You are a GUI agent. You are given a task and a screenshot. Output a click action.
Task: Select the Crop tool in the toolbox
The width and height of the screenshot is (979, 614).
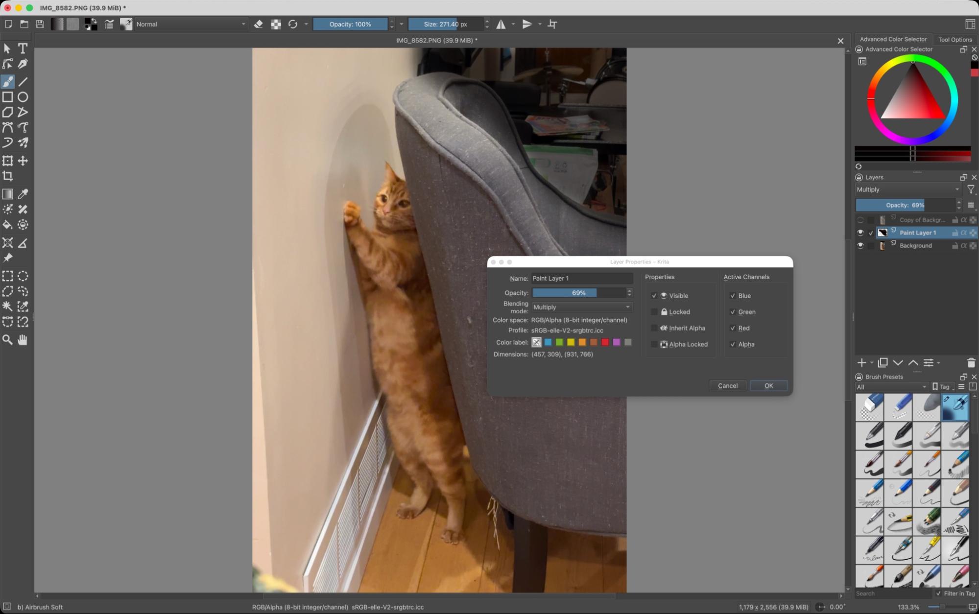coord(7,176)
